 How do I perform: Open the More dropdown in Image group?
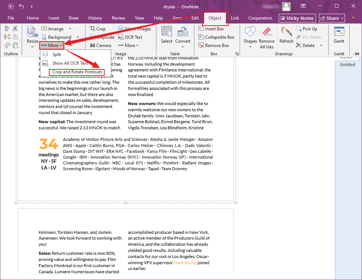coord(129,46)
